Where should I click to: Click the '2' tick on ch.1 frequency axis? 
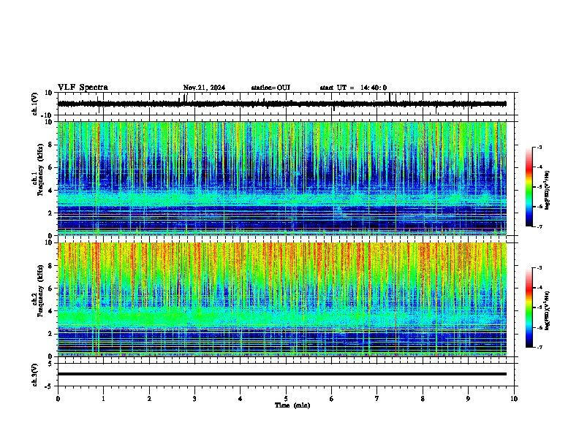[50, 213]
